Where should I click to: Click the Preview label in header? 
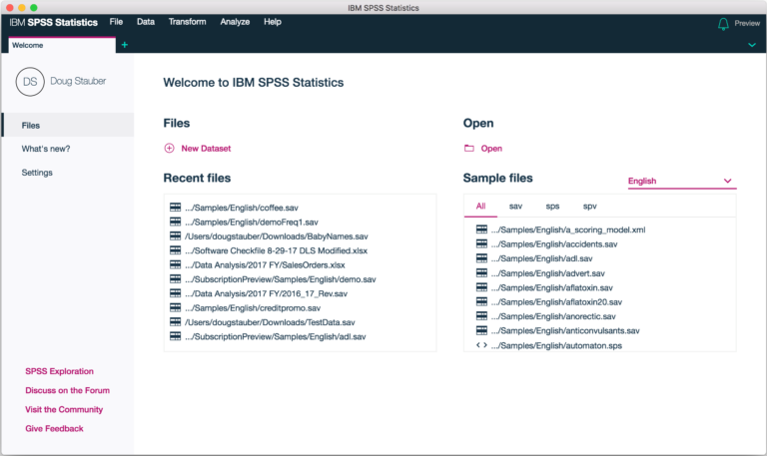click(x=747, y=24)
